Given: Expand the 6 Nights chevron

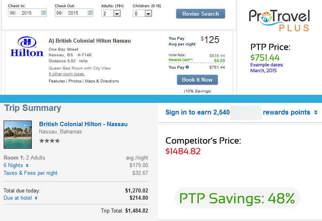Looking at the screenshot, I should pos(27,166).
